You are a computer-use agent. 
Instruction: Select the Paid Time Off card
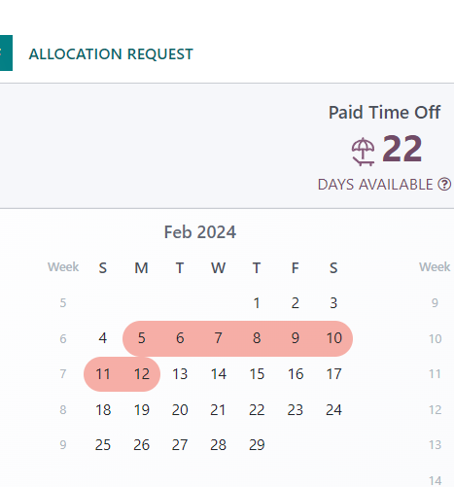(384, 148)
